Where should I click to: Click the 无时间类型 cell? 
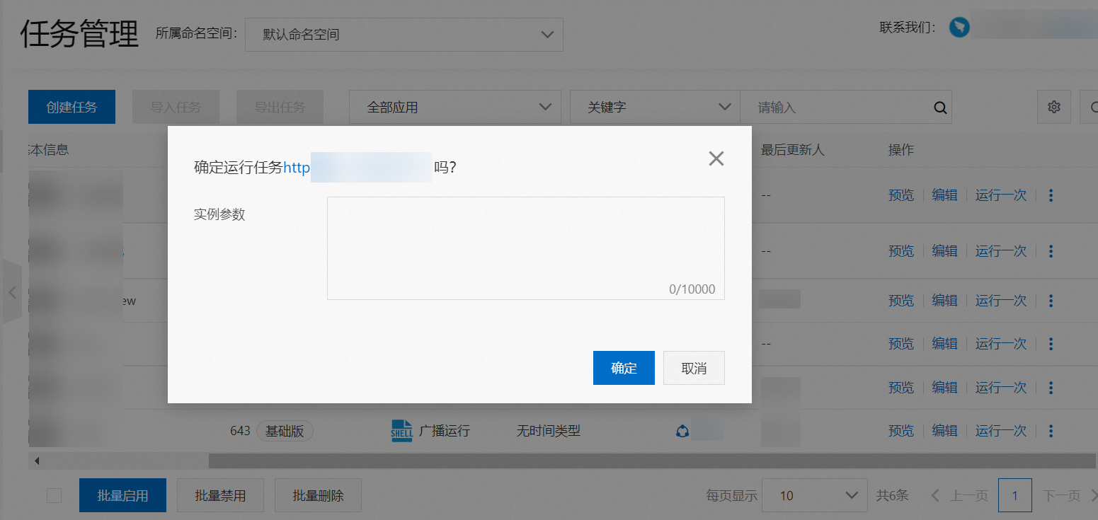pos(549,431)
